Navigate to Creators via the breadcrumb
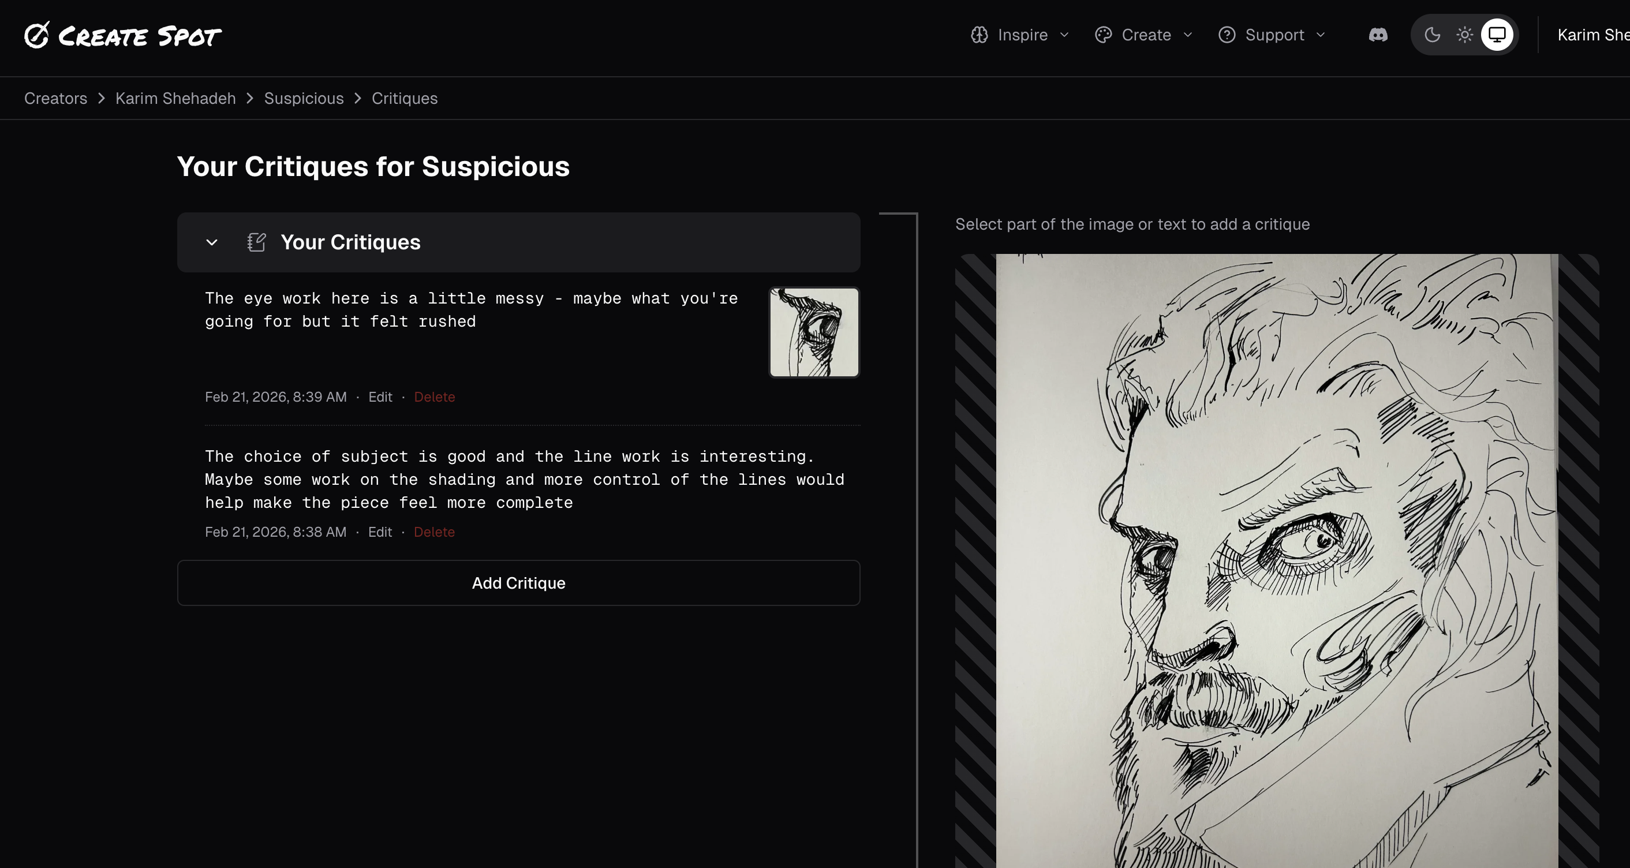This screenshot has height=868, width=1630. [55, 98]
